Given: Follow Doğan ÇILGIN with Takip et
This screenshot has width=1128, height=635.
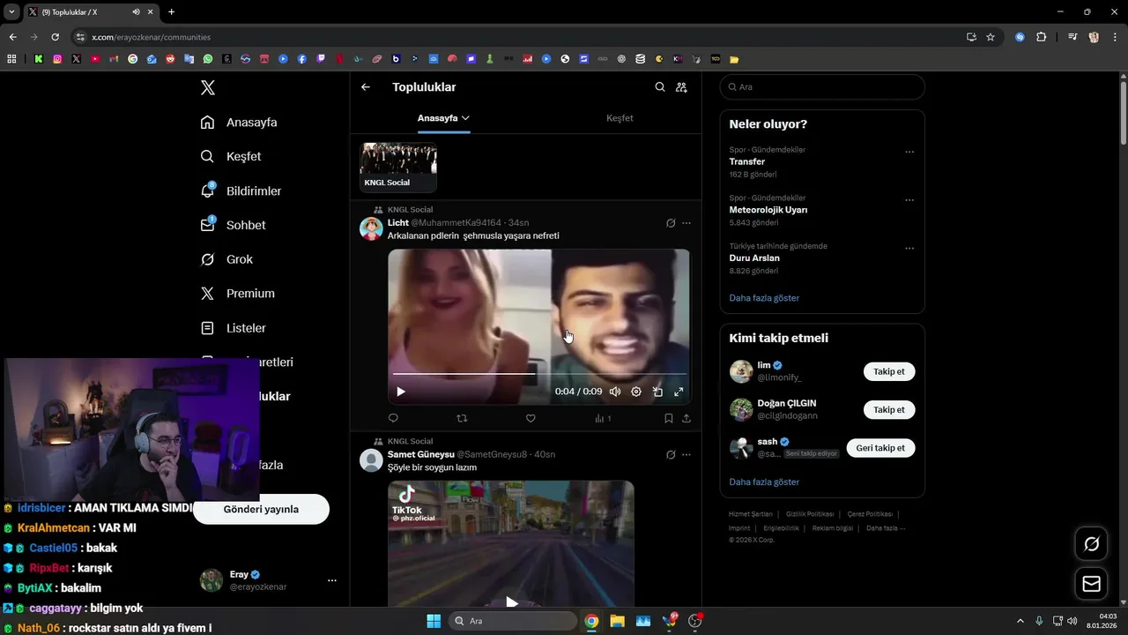Looking at the screenshot, I should pyautogui.click(x=889, y=409).
